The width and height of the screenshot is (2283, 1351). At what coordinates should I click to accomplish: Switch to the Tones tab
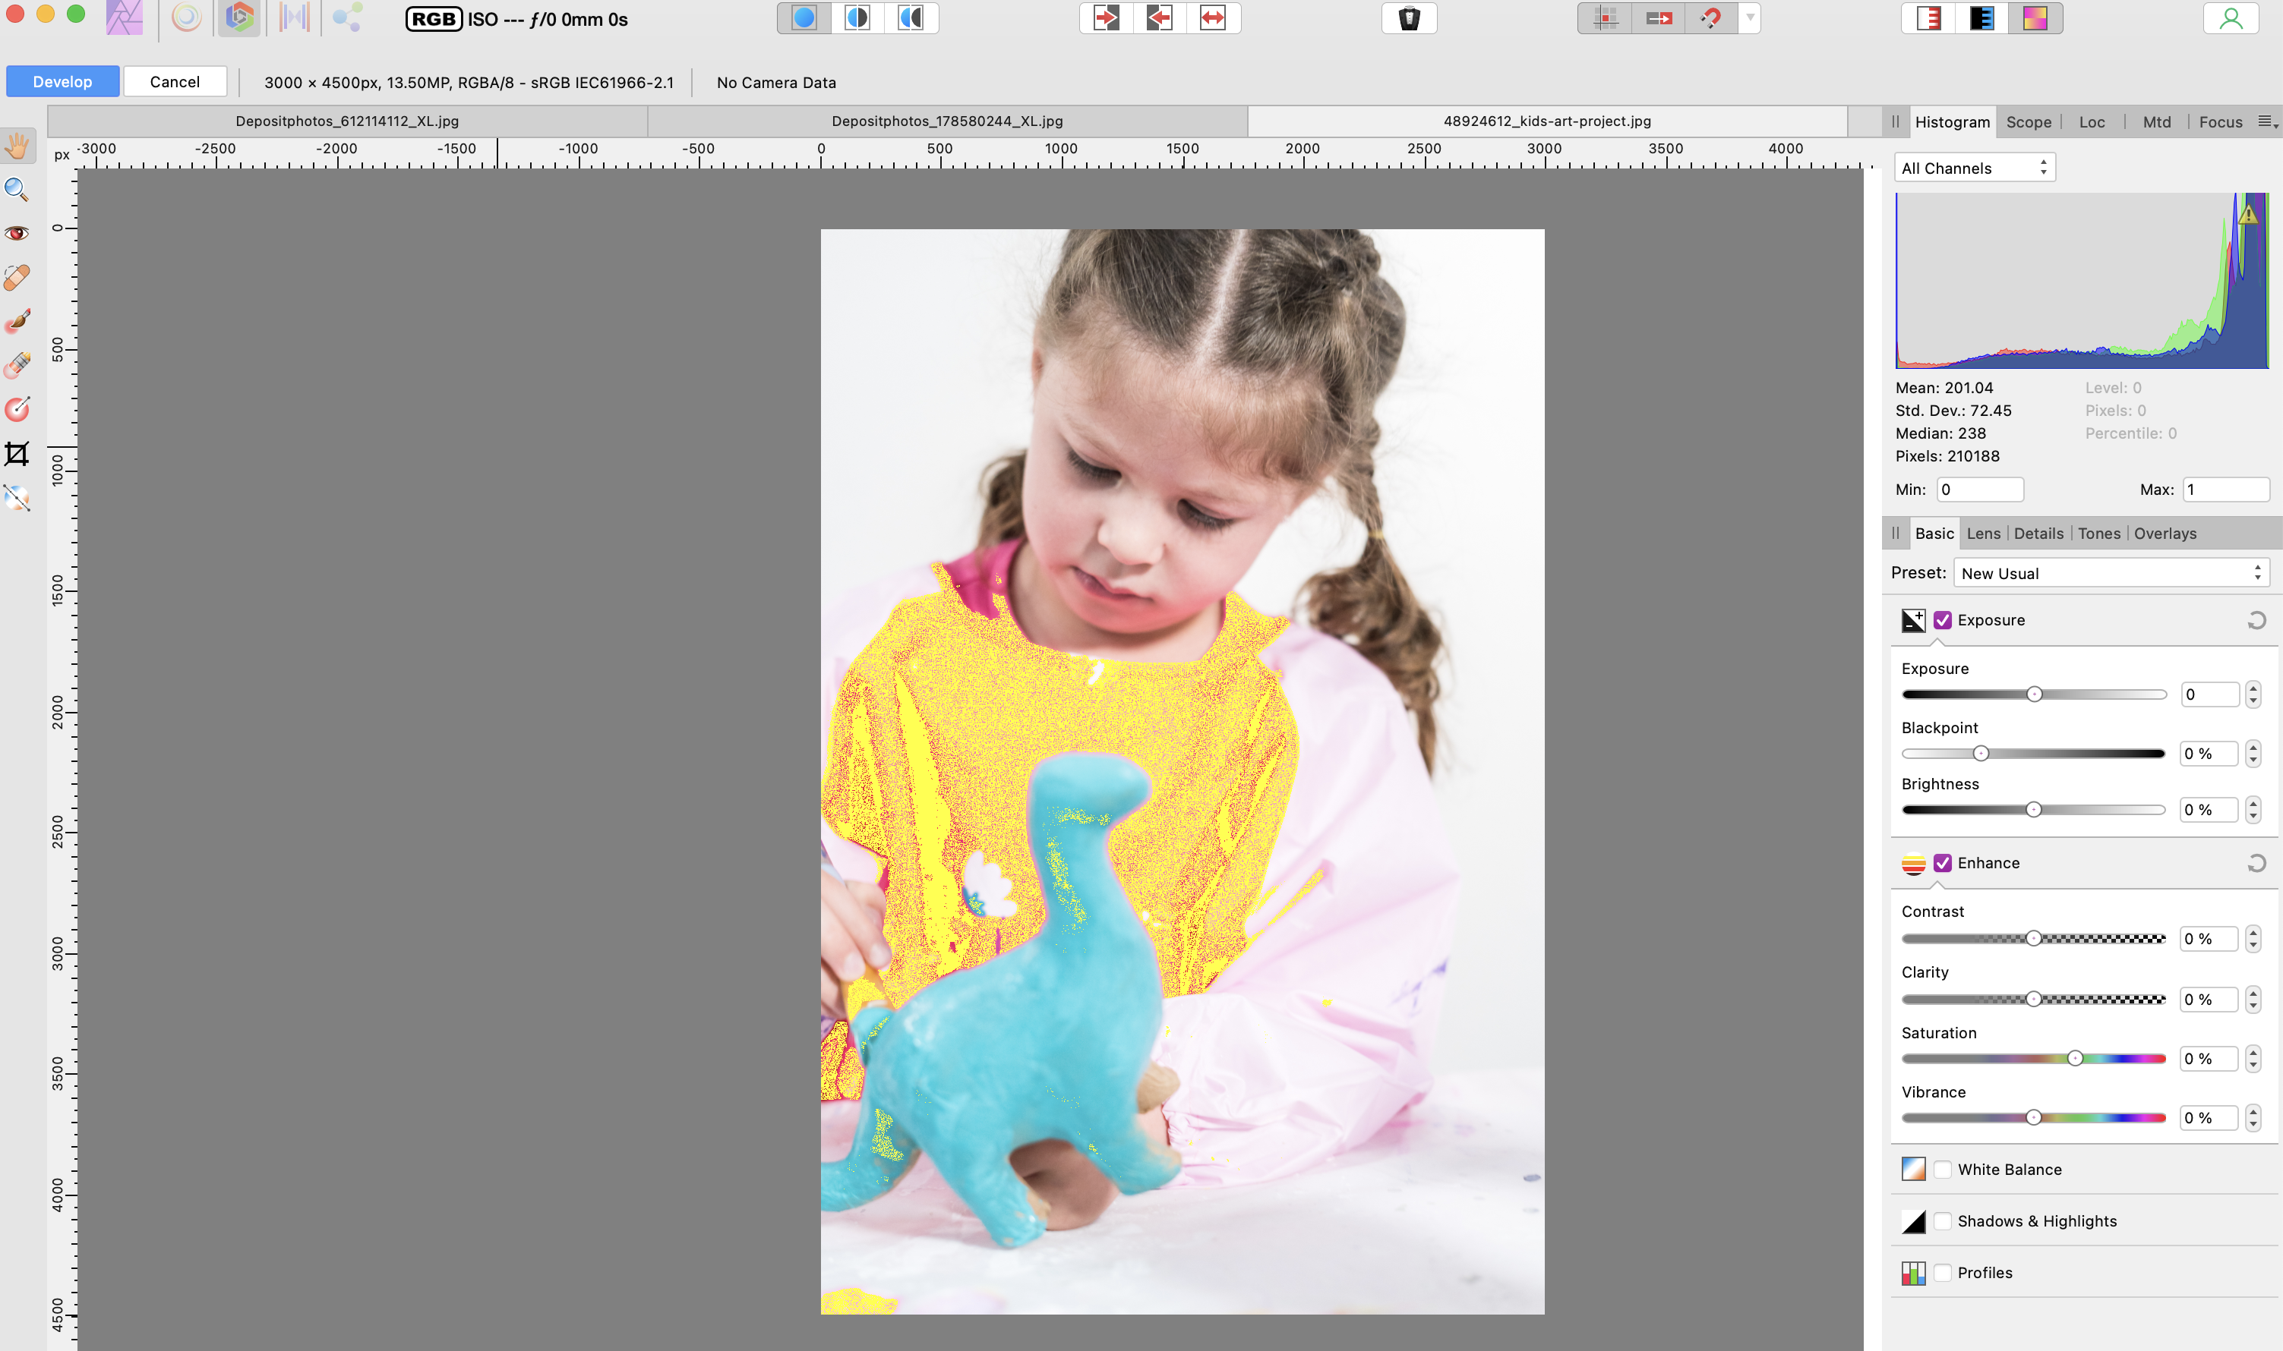pyautogui.click(x=2099, y=534)
